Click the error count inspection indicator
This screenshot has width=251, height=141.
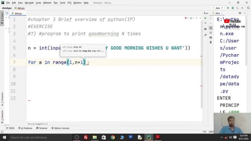click(x=187, y=18)
